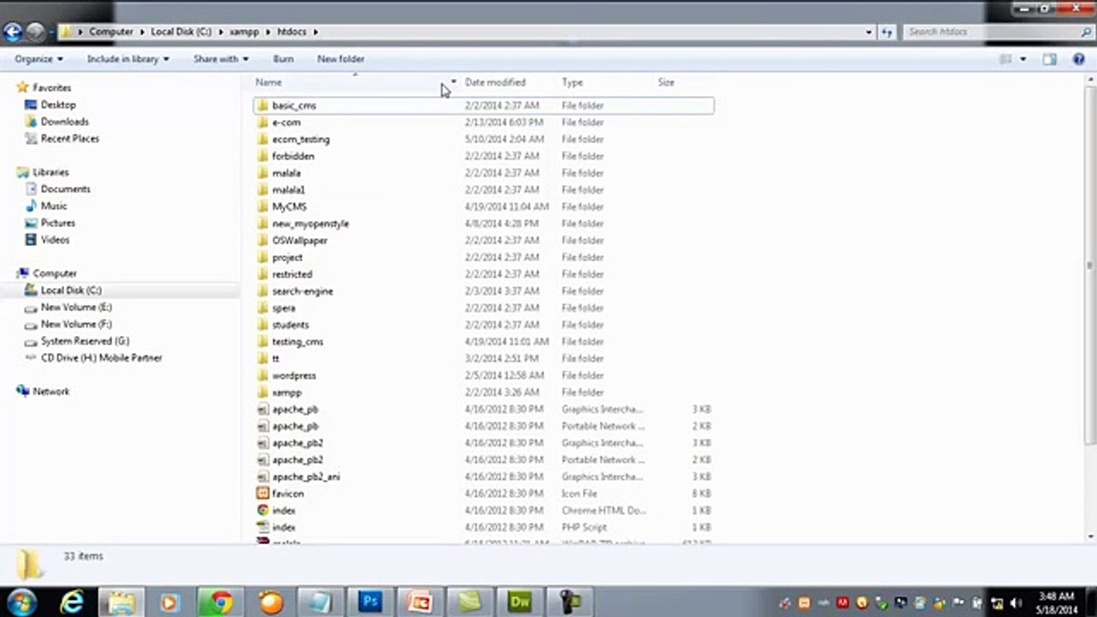The image size is (1097, 617).
Task: Open the Name column filter dropdown arrow
Action: (453, 82)
